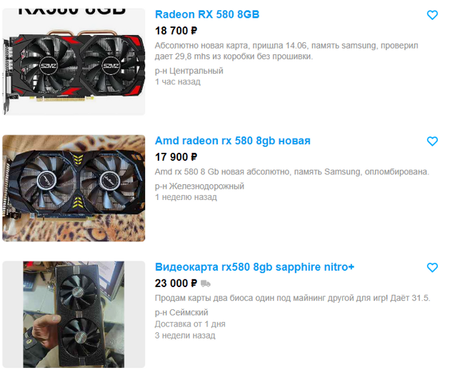450x380 pixels.
Task: Click the delivery truck icon beside 23 000 ₽
Action: (206, 284)
